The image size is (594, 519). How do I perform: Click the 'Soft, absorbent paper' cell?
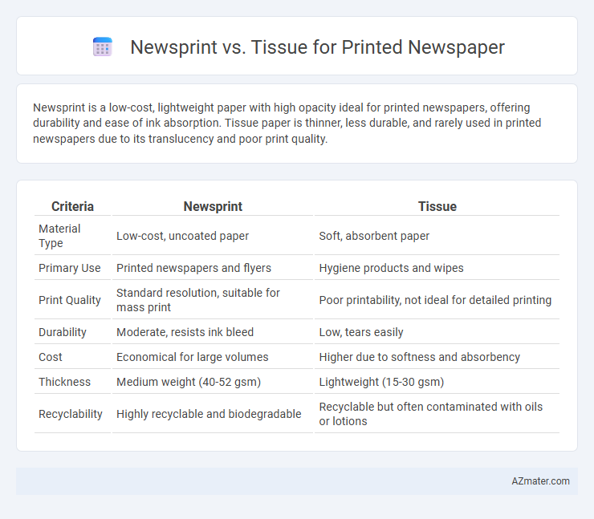[374, 236]
